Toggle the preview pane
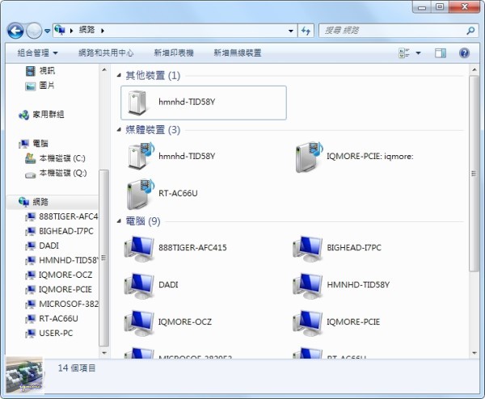Screen dimensions: 485x399 441,52
